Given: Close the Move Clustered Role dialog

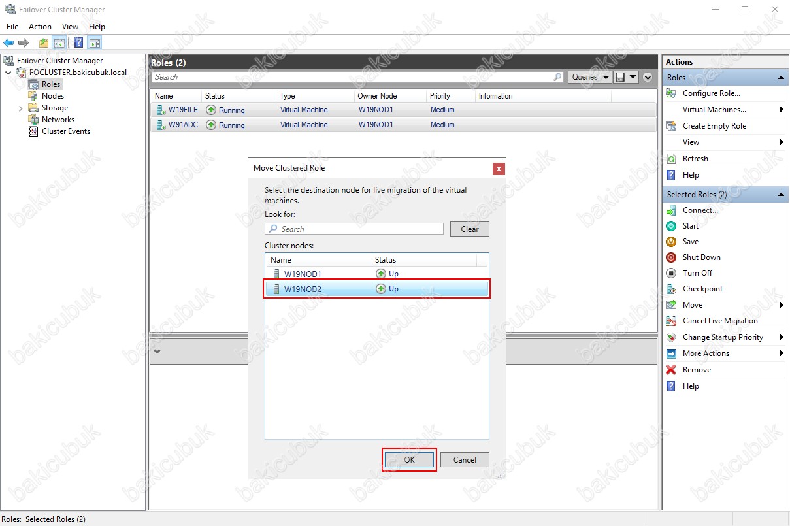Looking at the screenshot, I should 499,169.
